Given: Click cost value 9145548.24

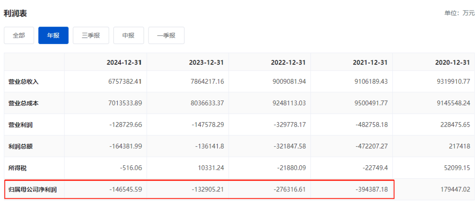Looking at the screenshot, I should pyautogui.click(x=453, y=103).
